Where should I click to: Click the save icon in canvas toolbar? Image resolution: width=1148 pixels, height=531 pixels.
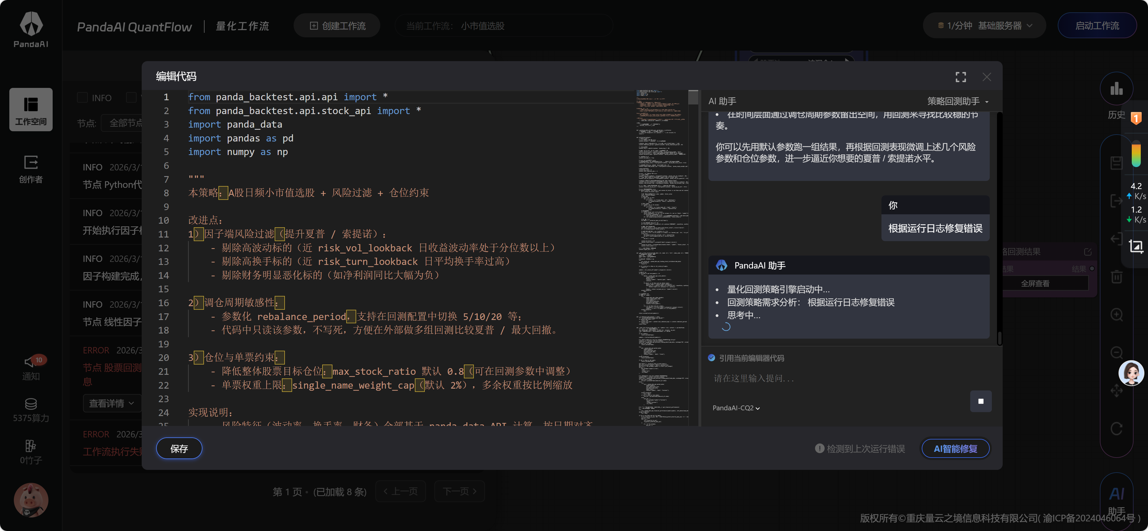pyautogui.click(x=1116, y=163)
